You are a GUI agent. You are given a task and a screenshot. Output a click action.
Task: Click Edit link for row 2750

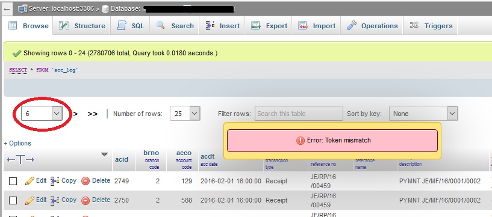tap(41, 200)
